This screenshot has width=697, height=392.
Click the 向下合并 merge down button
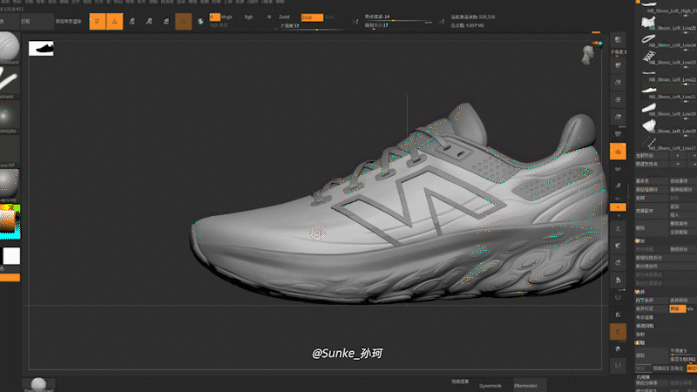point(652,300)
